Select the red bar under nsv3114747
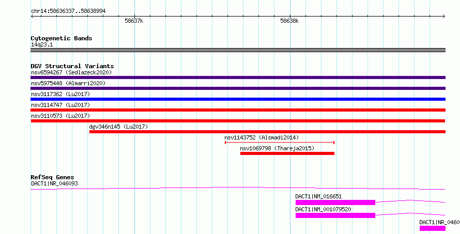 [x=238, y=110]
